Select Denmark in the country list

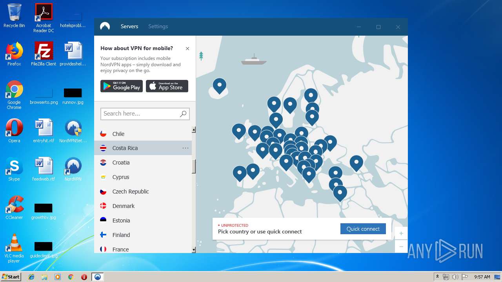coord(143,206)
